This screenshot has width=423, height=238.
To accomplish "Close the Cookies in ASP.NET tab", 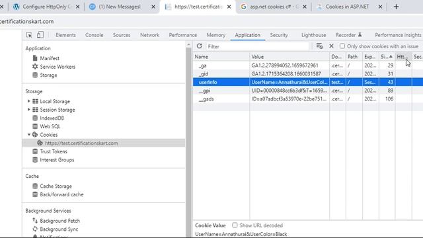I will (x=380, y=7).
